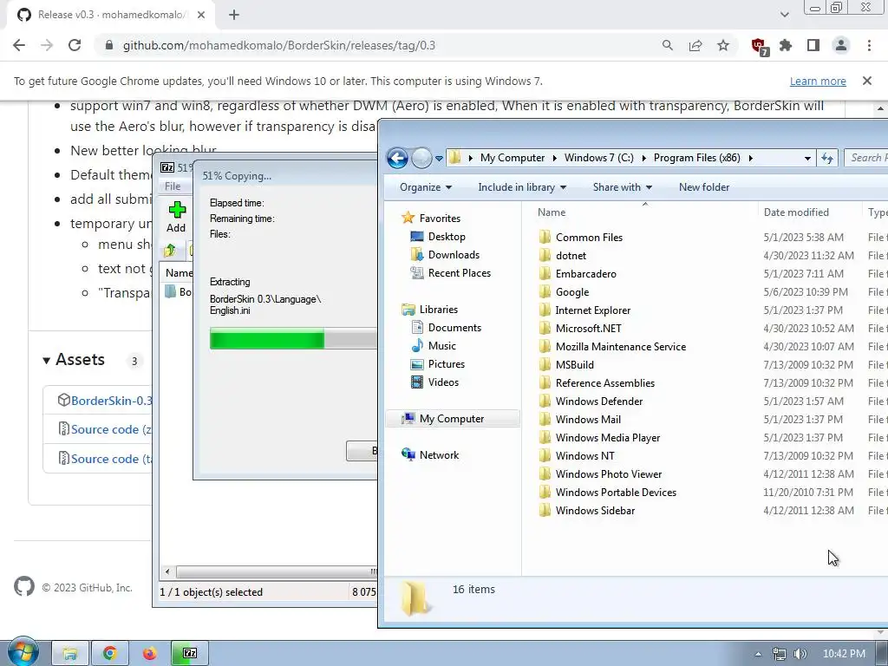Open Firefox from the taskbar

tap(149, 654)
